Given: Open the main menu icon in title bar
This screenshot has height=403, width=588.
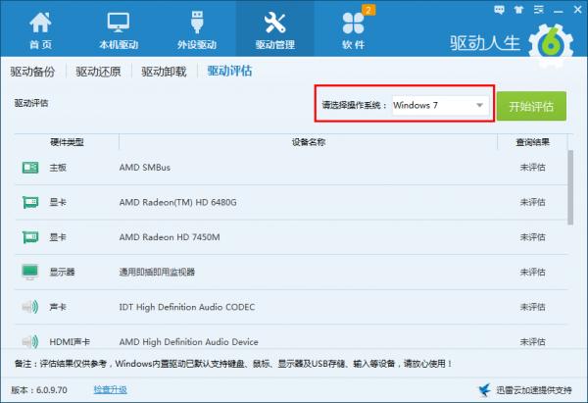Looking at the screenshot, I should click(x=538, y=10).
